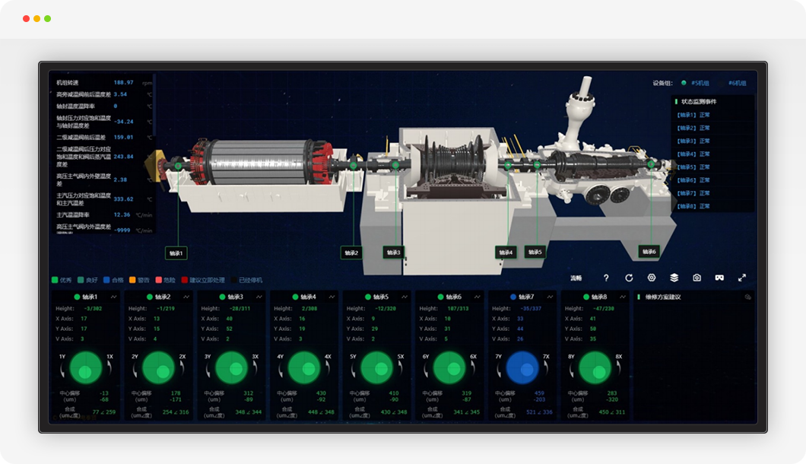Click the refresh view icon
The width and height of the screenshot is (806, 464).
coord(629,278)
